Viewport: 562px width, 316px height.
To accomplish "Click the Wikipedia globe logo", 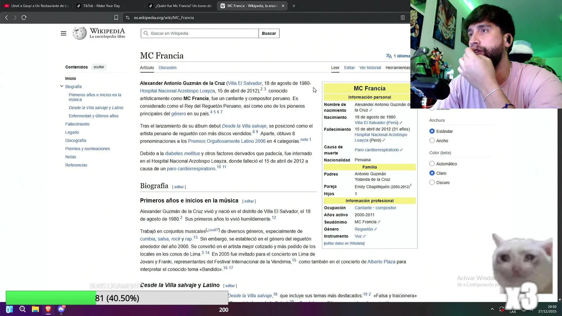I will pyautogui.click(x=79, y=33).
